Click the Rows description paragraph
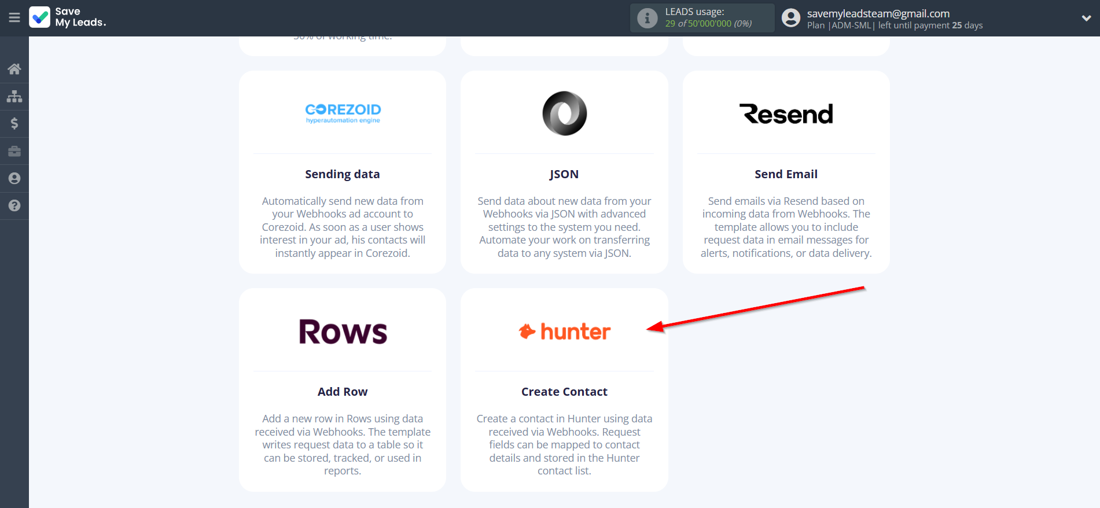The width and height of the screenshot is (1100, 508). [x=343, y=444]
